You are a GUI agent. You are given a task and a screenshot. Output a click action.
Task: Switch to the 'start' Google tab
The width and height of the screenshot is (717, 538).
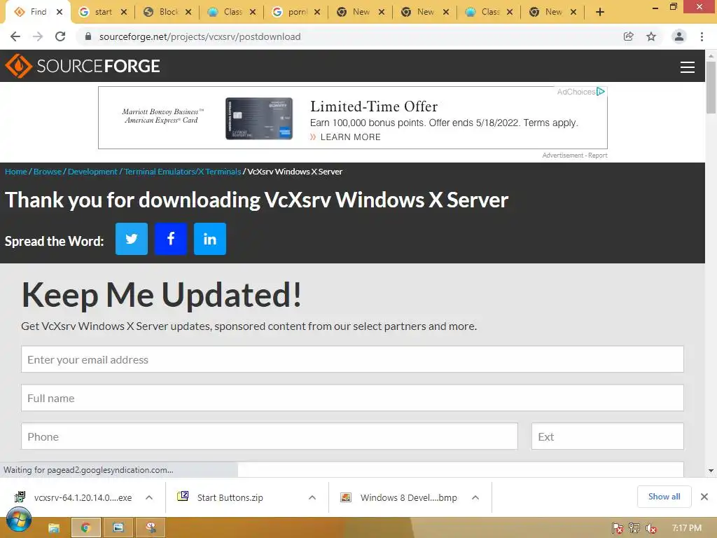103,12
